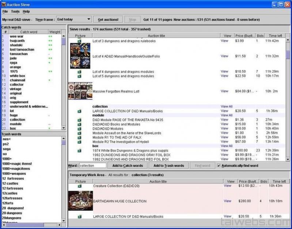
Task: Click Add to Trash words button
Action: (x=168, y=166)
